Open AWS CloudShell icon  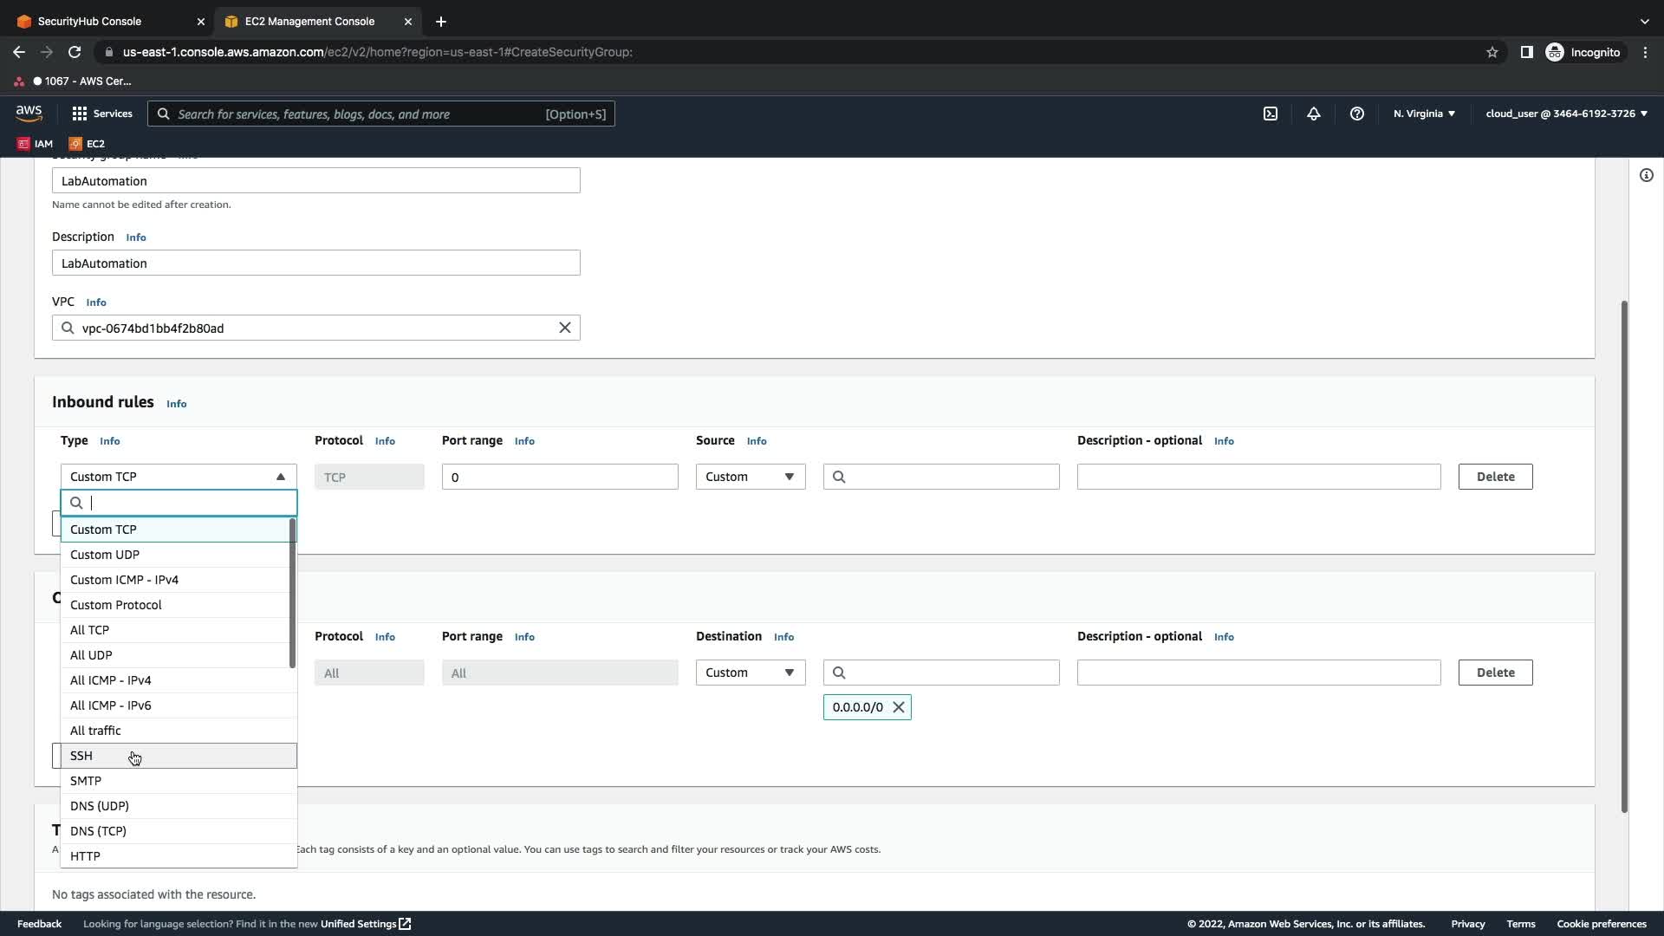tap(1270, 114)
